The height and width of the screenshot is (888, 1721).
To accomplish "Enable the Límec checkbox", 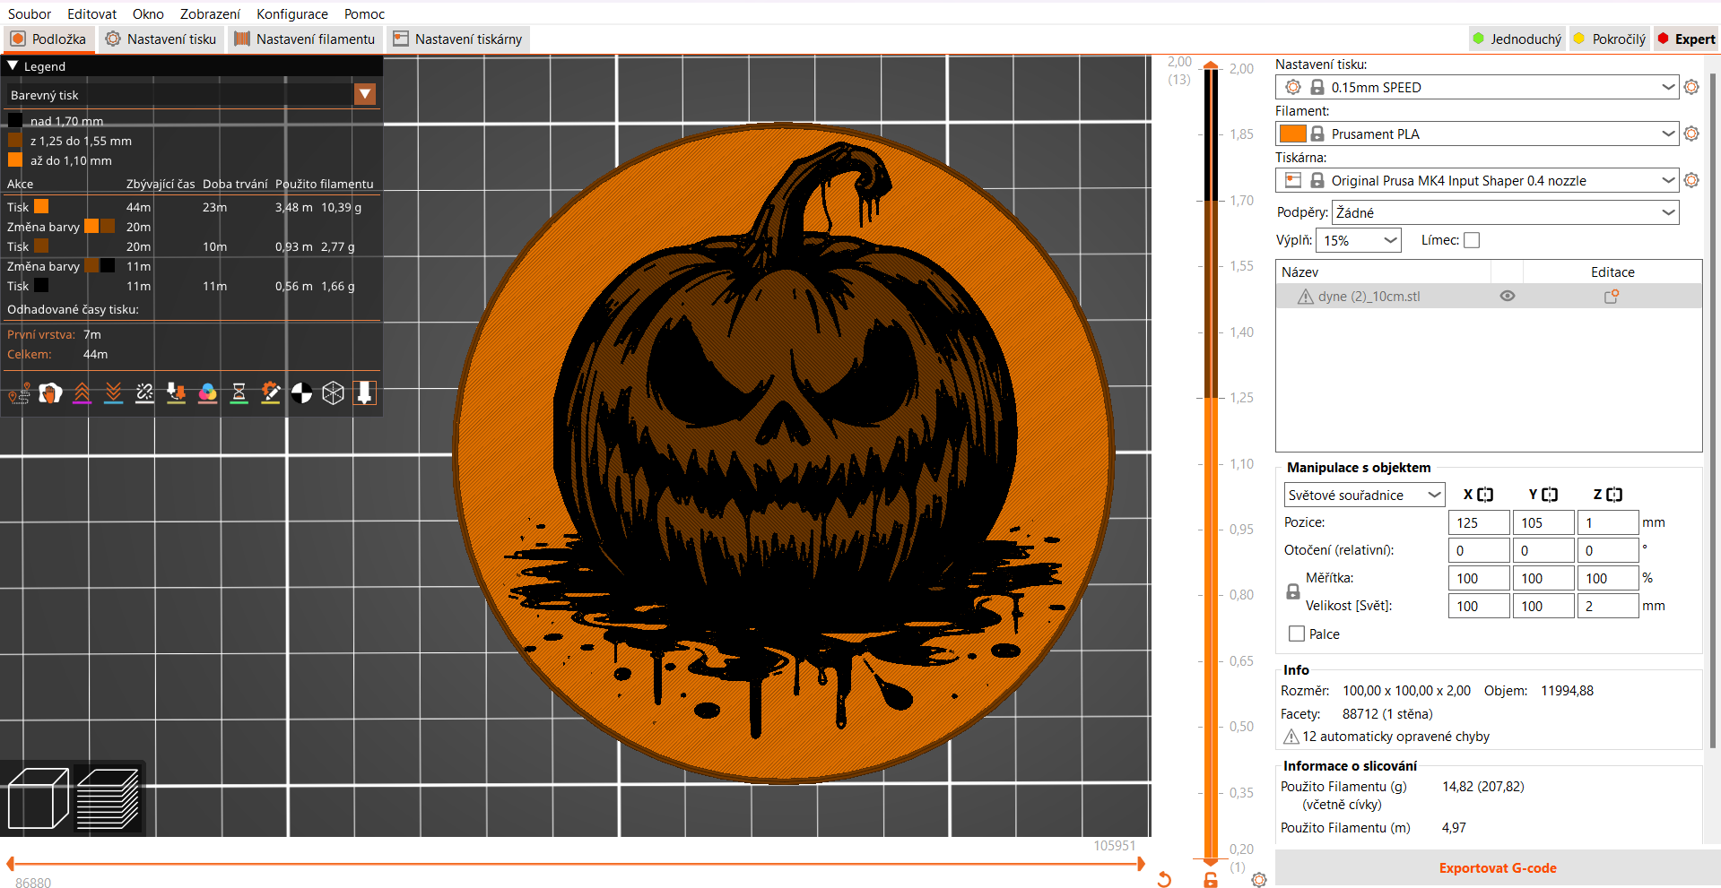I will tap(1472, 240).
